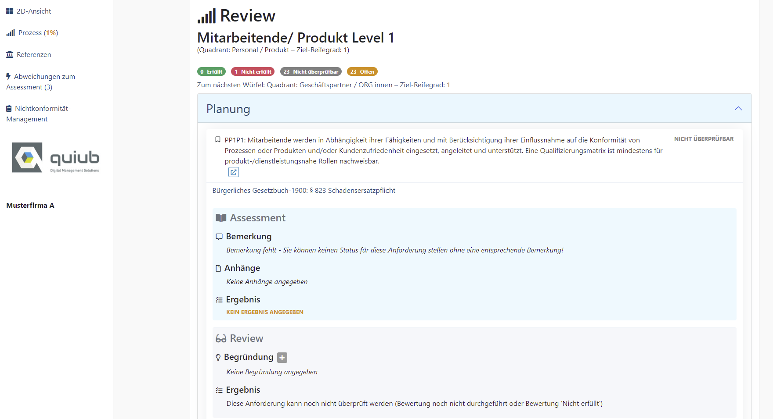Viewport: 773px width, 419px height.
Task: Click the quiub company logo
Action: [x=55, y=157]
